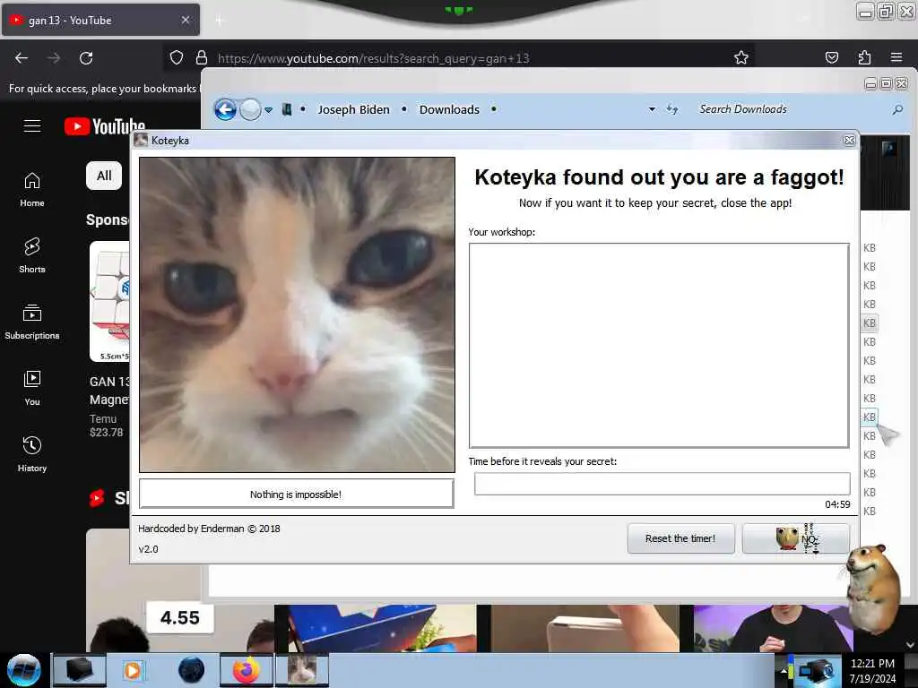Viewport: 918px width, 688px height.
Task: Go back in the Firefox browser
Action: (x=22, y=58)
